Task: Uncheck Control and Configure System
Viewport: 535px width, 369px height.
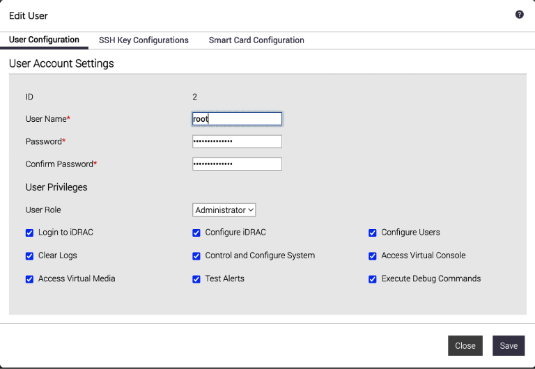Action: [x=196, y=256]
